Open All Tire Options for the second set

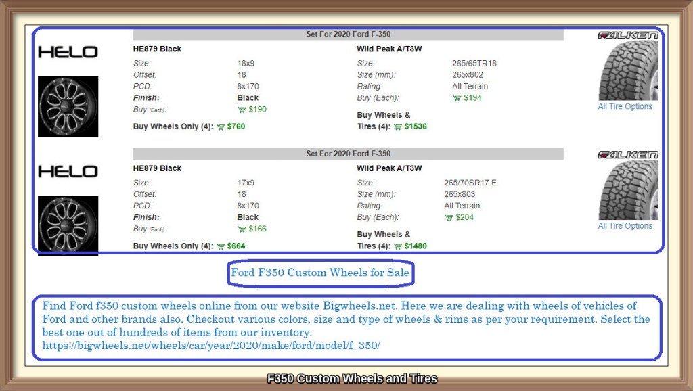(x=625, y=226)
